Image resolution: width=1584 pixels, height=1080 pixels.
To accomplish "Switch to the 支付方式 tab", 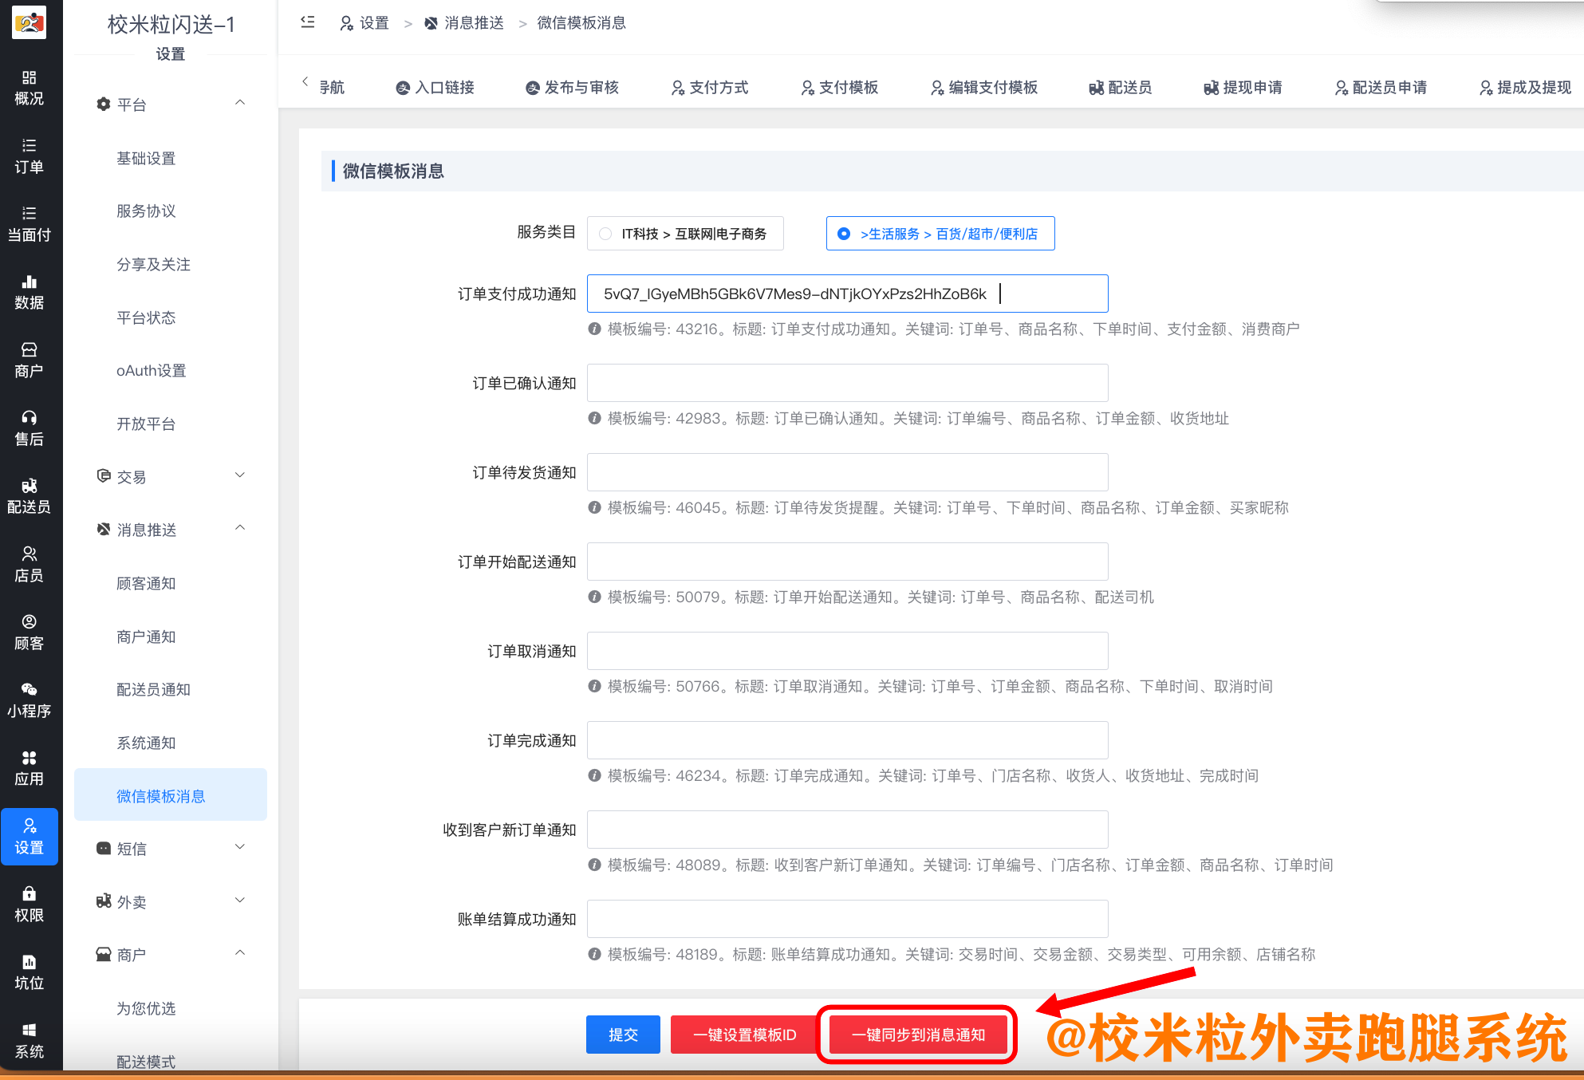I will click(x=710, y=88).
